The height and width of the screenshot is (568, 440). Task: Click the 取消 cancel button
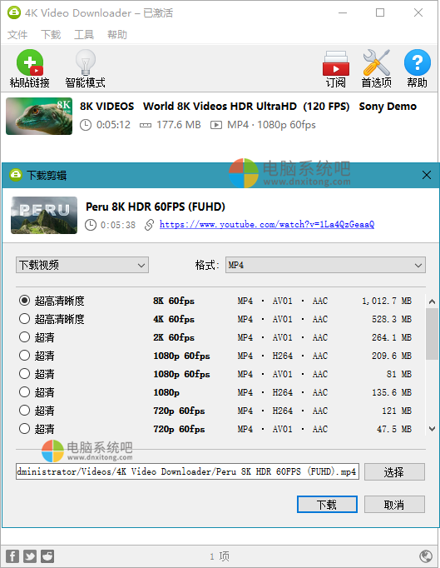[394, 504]
